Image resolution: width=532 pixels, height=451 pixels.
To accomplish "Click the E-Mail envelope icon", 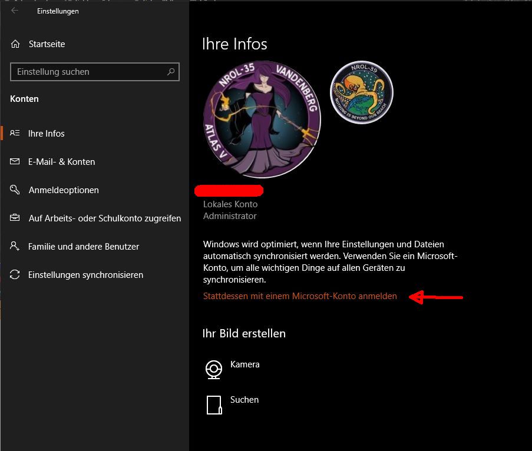I will [x=15, y=161].
